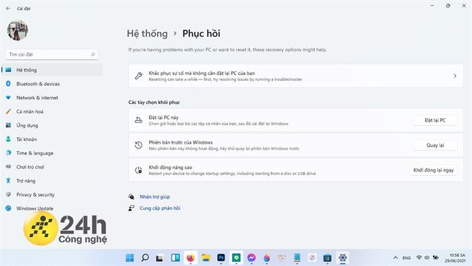
Task: Open Firefox from the taskbar
Action: 191,258
